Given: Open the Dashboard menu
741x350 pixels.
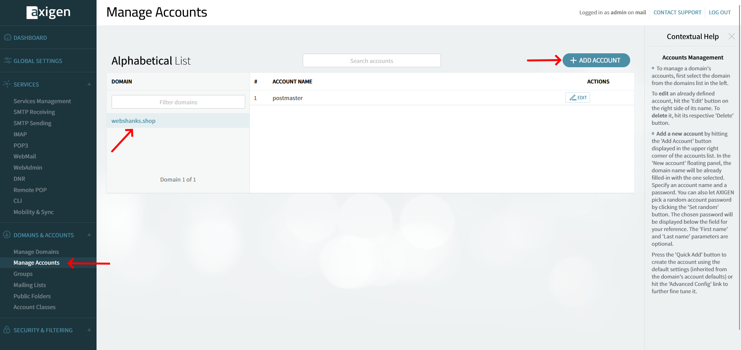Looking at the screenshot, I should pos(30,38).
